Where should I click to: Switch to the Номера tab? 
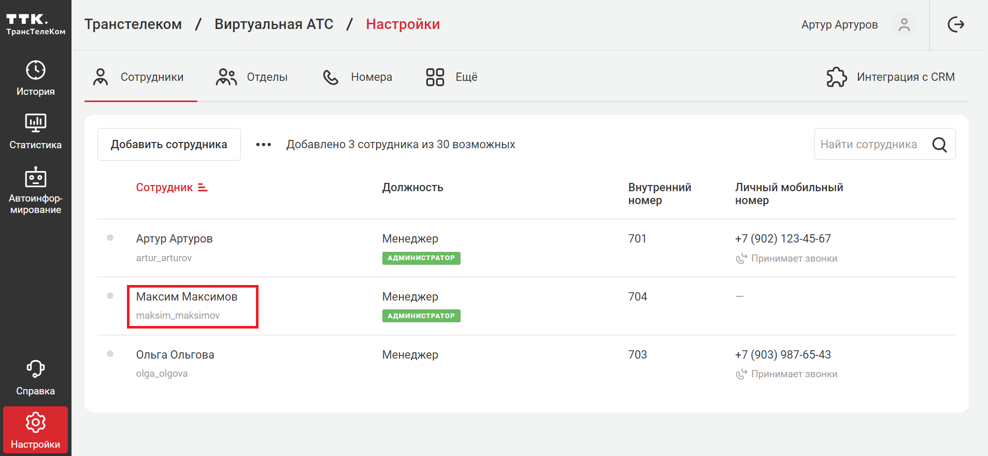(357, 77)
